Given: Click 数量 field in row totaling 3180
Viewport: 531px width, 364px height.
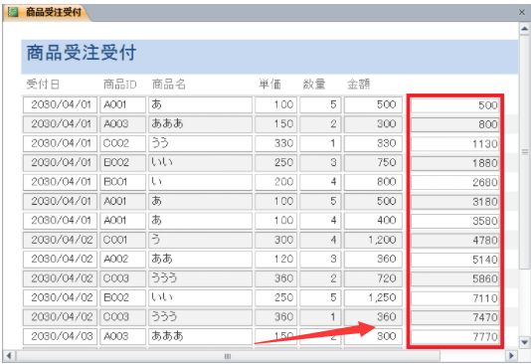Looking at the screenshot, I should pyautogui.click(x=320, y=201).
